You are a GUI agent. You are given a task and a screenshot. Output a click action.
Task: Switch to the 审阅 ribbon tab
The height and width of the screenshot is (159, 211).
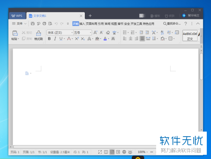point(107,24)
